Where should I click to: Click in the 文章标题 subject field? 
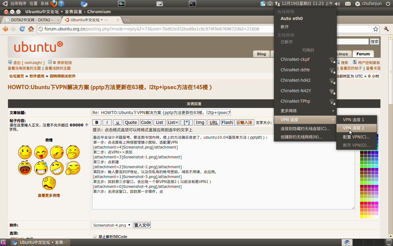(x=161, y=113)
